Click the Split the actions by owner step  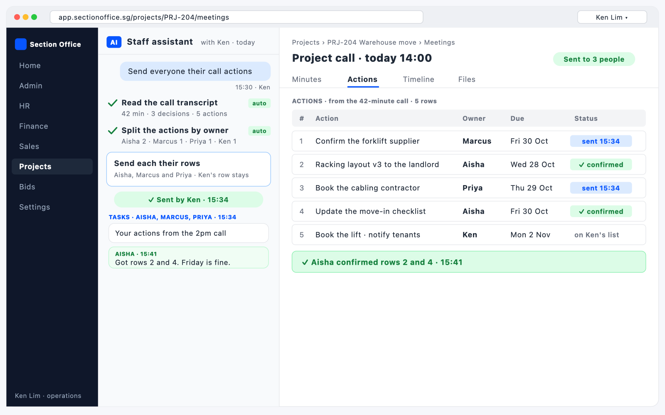[189, 136]
